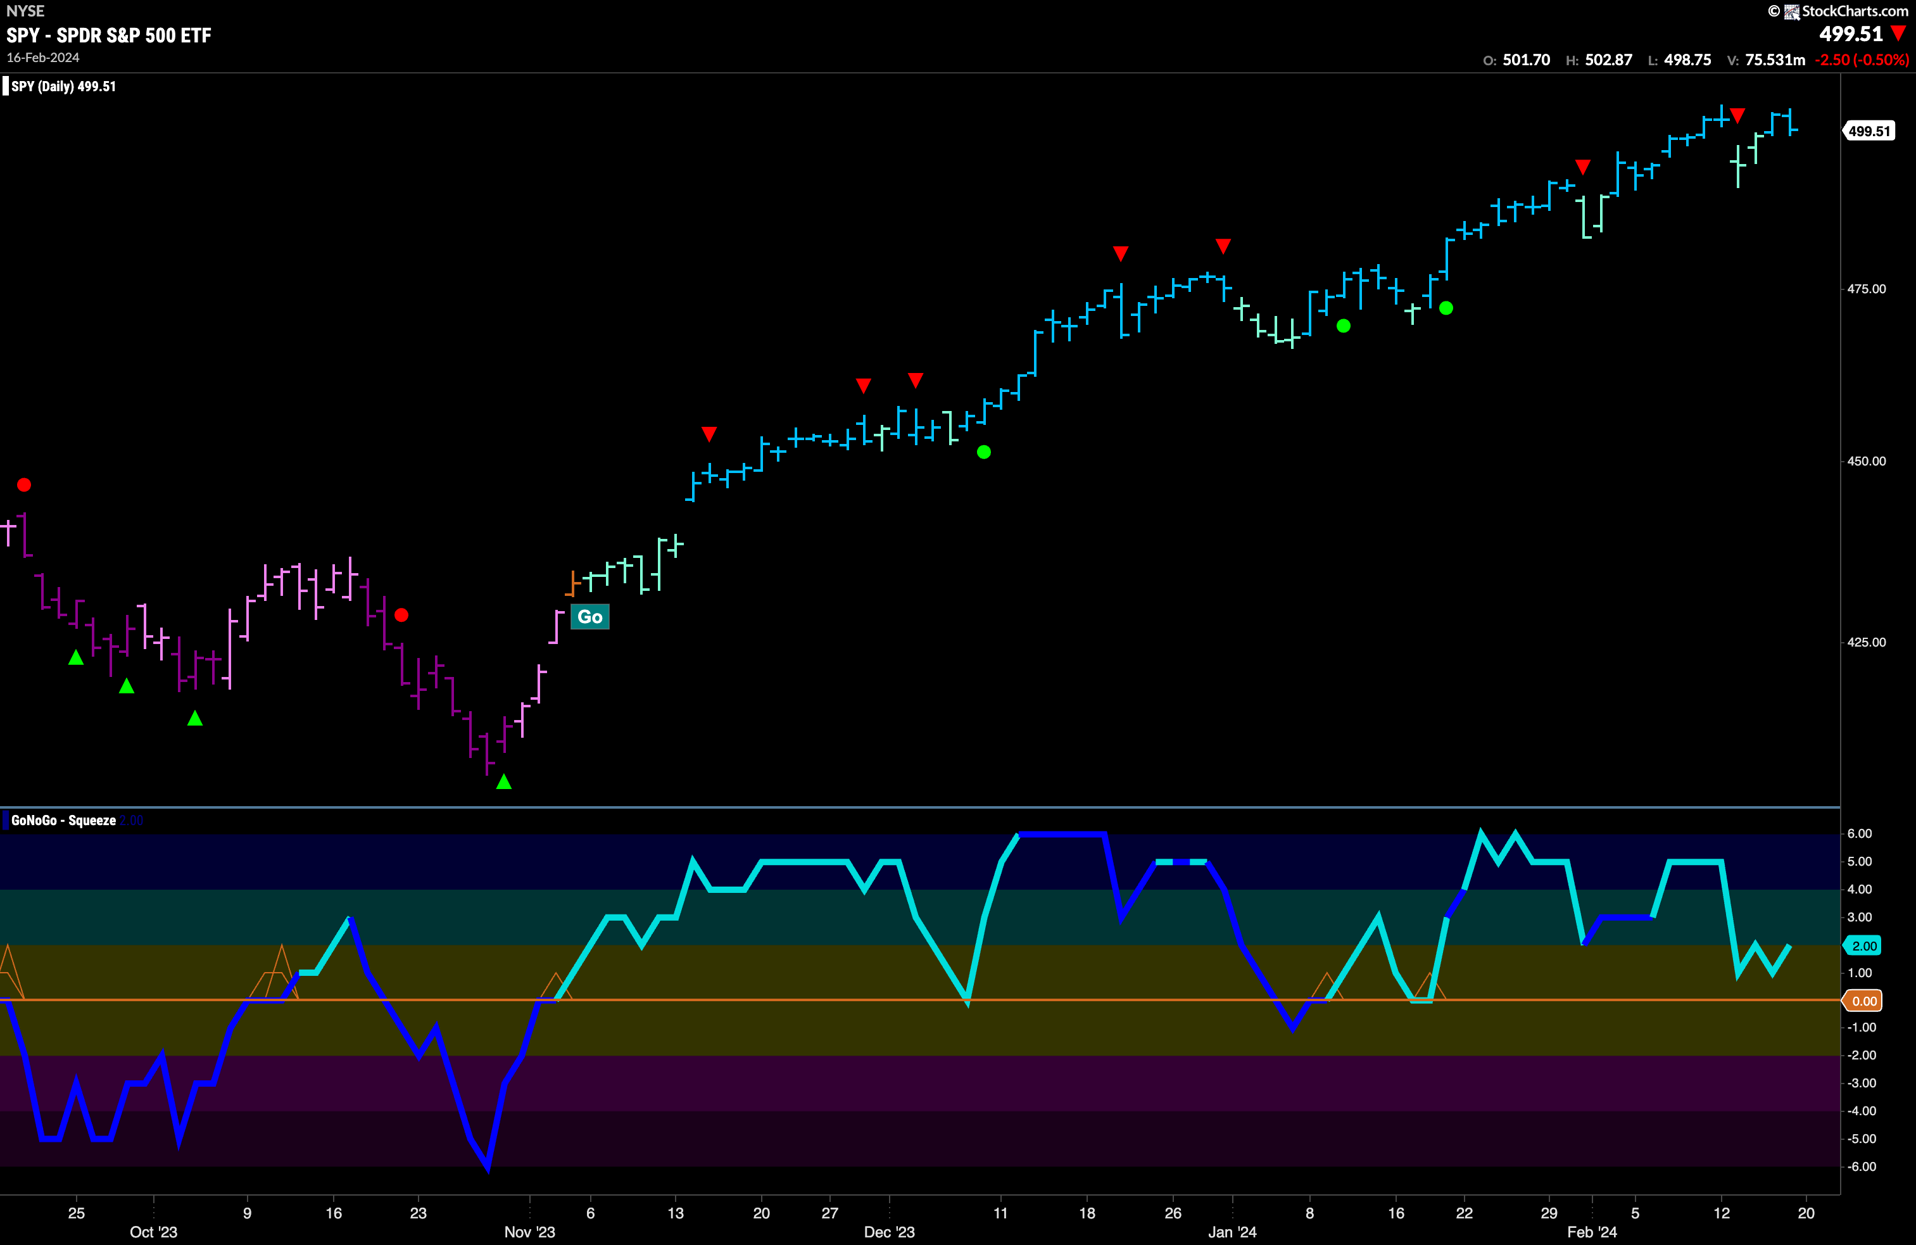Image resolution: width=1916 pixels, height=1245 pixels.
Task: Click the red circle marker near October 23
Action: point(401,616)
